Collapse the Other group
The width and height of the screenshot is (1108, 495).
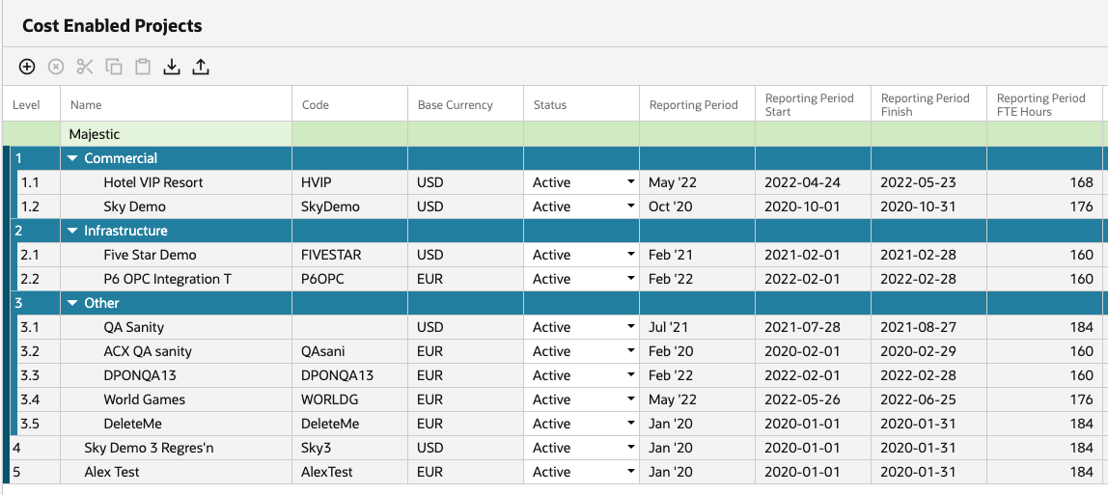tap(72, 303)
